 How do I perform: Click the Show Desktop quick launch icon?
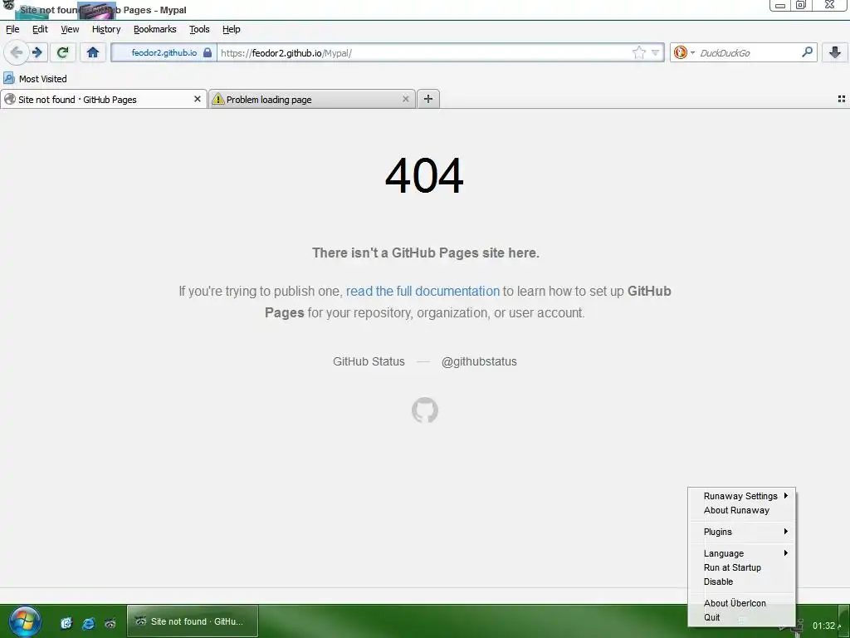click(66, 623)
